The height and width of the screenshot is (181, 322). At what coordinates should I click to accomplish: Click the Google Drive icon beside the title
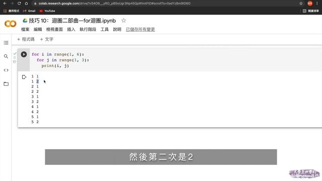coord(25,21)
